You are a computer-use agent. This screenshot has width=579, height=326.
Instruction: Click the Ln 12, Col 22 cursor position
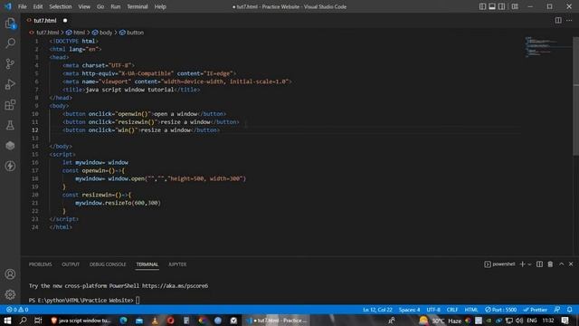point(377,310)
